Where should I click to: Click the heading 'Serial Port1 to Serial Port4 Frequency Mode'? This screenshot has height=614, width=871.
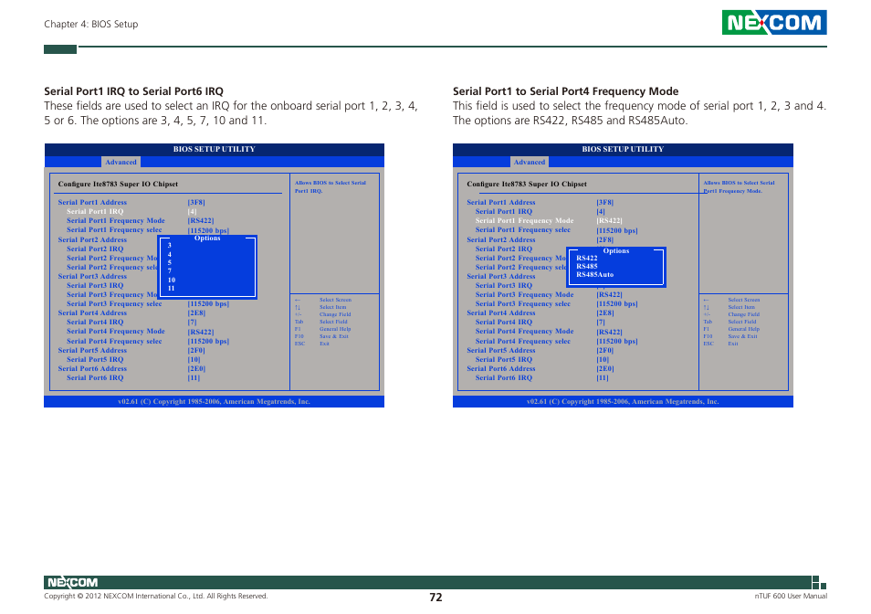pyautogui.click(x=565, y=91)
